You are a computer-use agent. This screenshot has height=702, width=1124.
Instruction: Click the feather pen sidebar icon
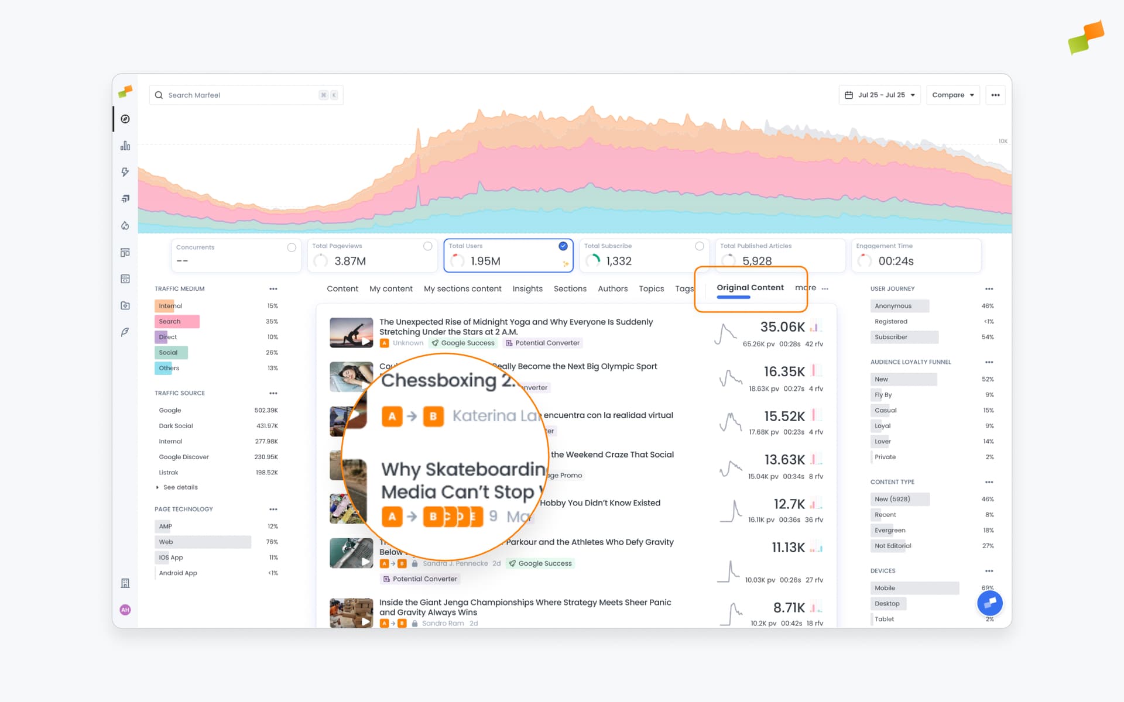click(x=125, y=332)
